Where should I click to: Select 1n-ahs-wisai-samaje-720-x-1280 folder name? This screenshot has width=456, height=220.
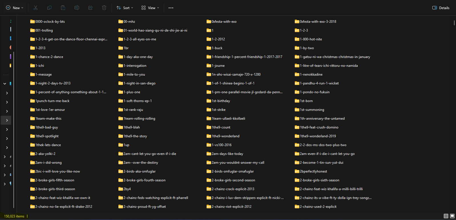(236, 74)
